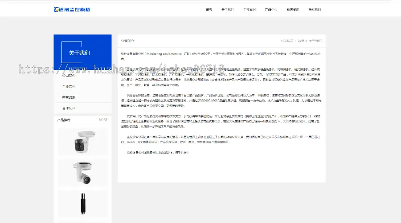Screen dimensions: 401x223
Task: Open the white cube camera product thumbnail
Action: pos(83,142)
